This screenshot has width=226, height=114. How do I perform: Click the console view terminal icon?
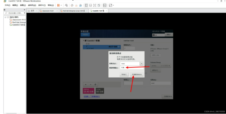[105, 5]
